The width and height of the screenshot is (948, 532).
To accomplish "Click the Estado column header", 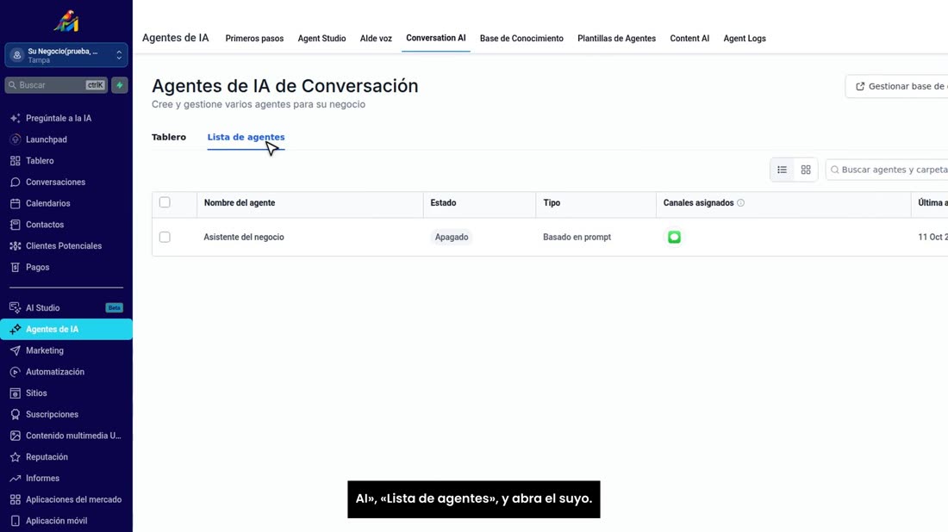I will pos(443,203).
